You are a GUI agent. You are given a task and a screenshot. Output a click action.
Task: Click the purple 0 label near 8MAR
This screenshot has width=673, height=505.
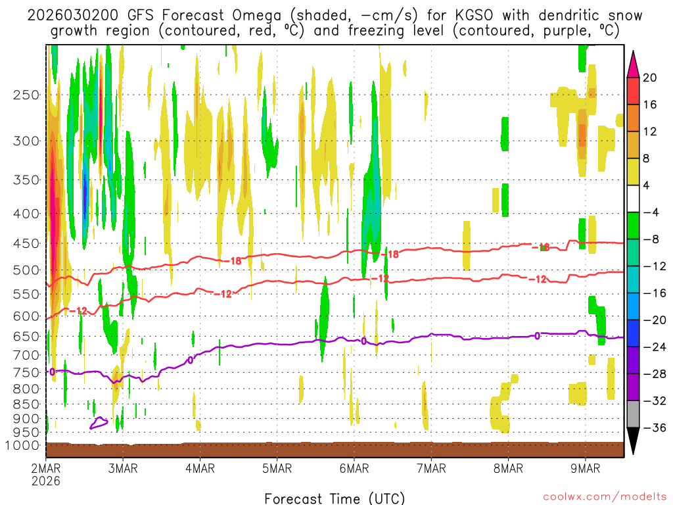tap(538, 336)
